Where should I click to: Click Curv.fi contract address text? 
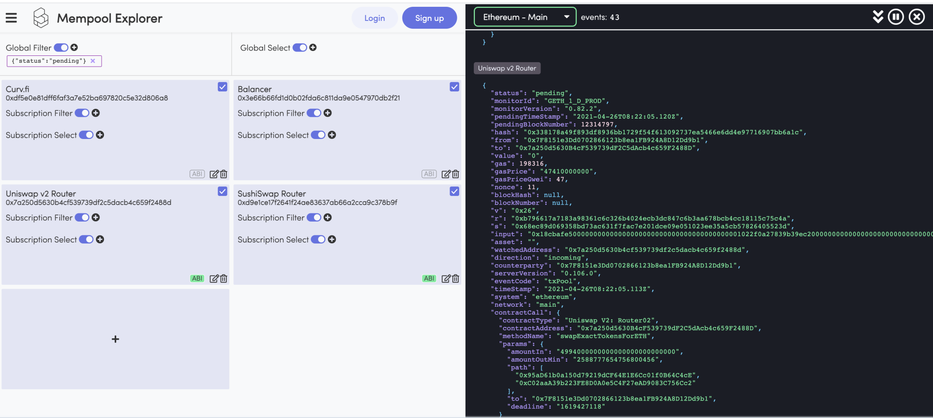coord(87,98)
